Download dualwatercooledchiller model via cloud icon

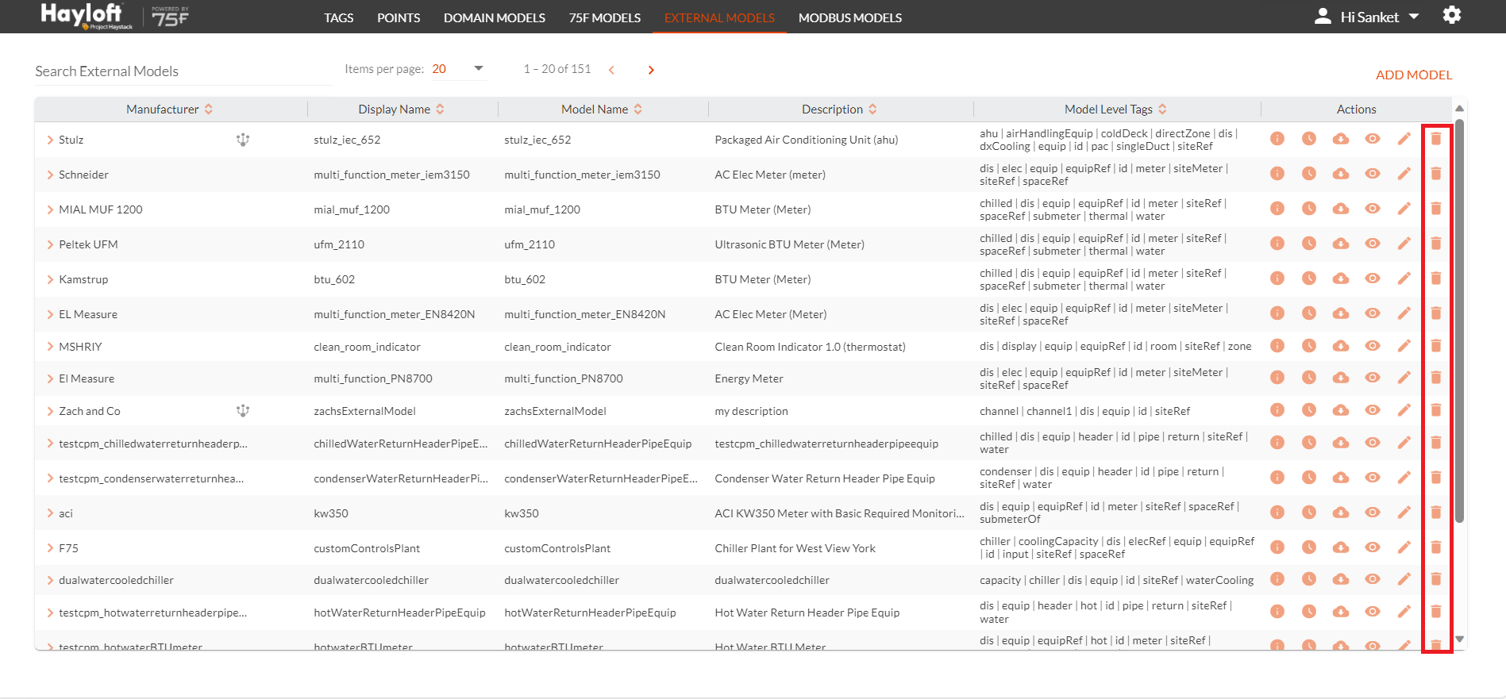tap(1341, 579)
